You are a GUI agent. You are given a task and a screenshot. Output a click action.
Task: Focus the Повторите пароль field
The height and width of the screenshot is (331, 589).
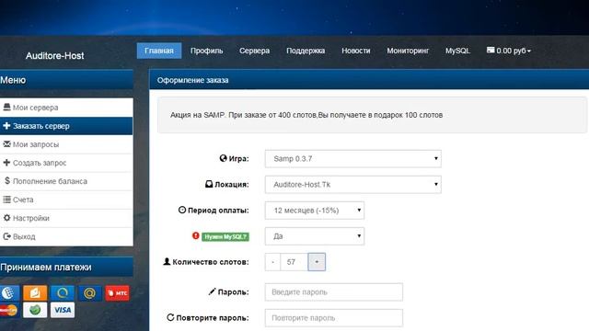(333, 318)
